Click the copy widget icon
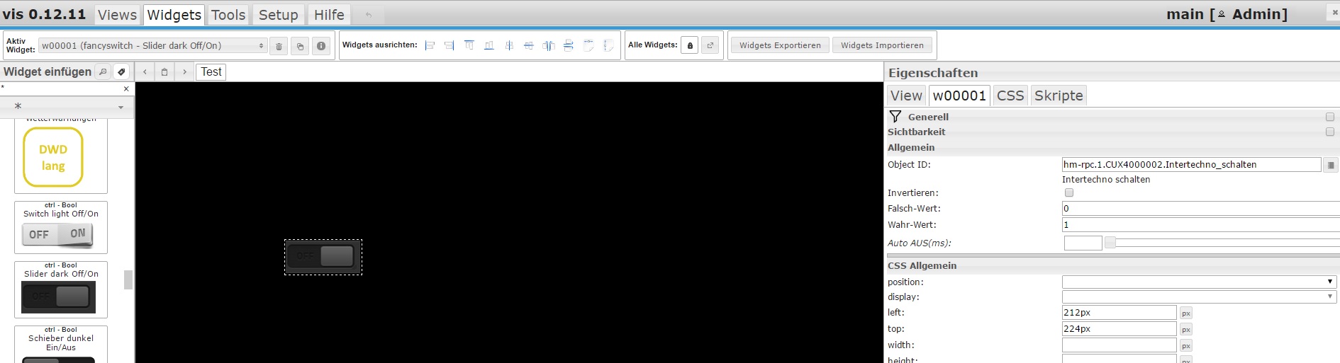Viewport: 1340px width, 363px height. (300, 46)
